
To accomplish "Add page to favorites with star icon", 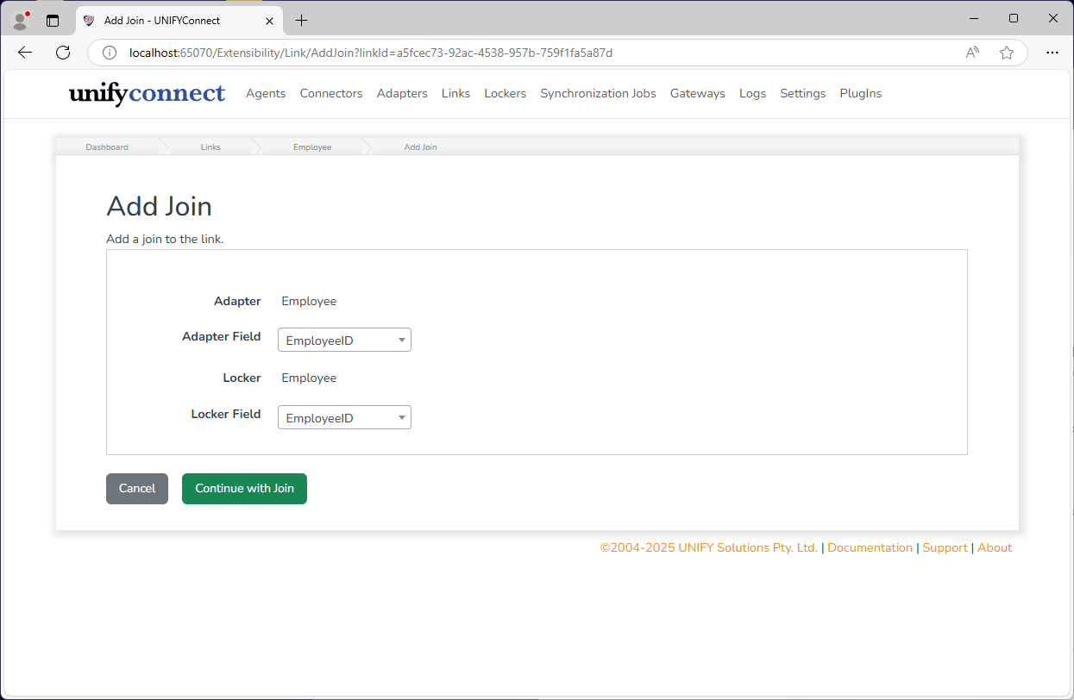I will pos(1007,53).
